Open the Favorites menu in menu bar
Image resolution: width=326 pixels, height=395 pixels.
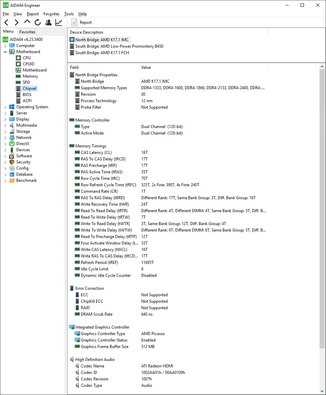(x=51, y=14)
